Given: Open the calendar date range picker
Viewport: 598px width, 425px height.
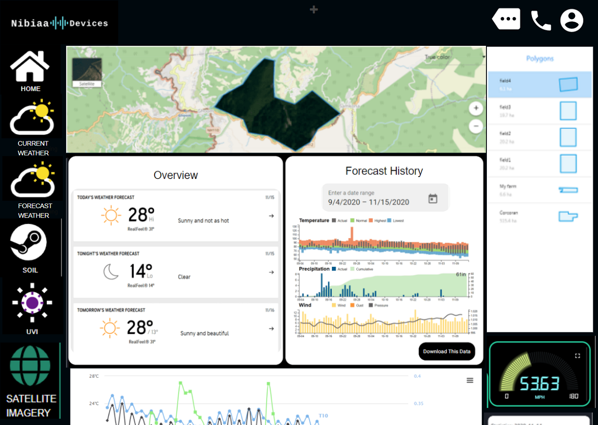Looking at the screenshot, I should (x=433, y=198).
